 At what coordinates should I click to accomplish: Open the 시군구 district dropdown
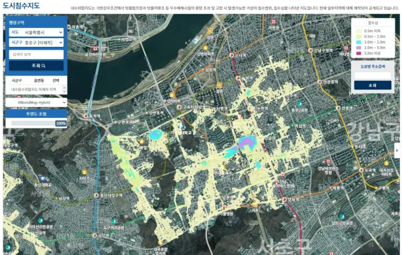pos(36,43)
